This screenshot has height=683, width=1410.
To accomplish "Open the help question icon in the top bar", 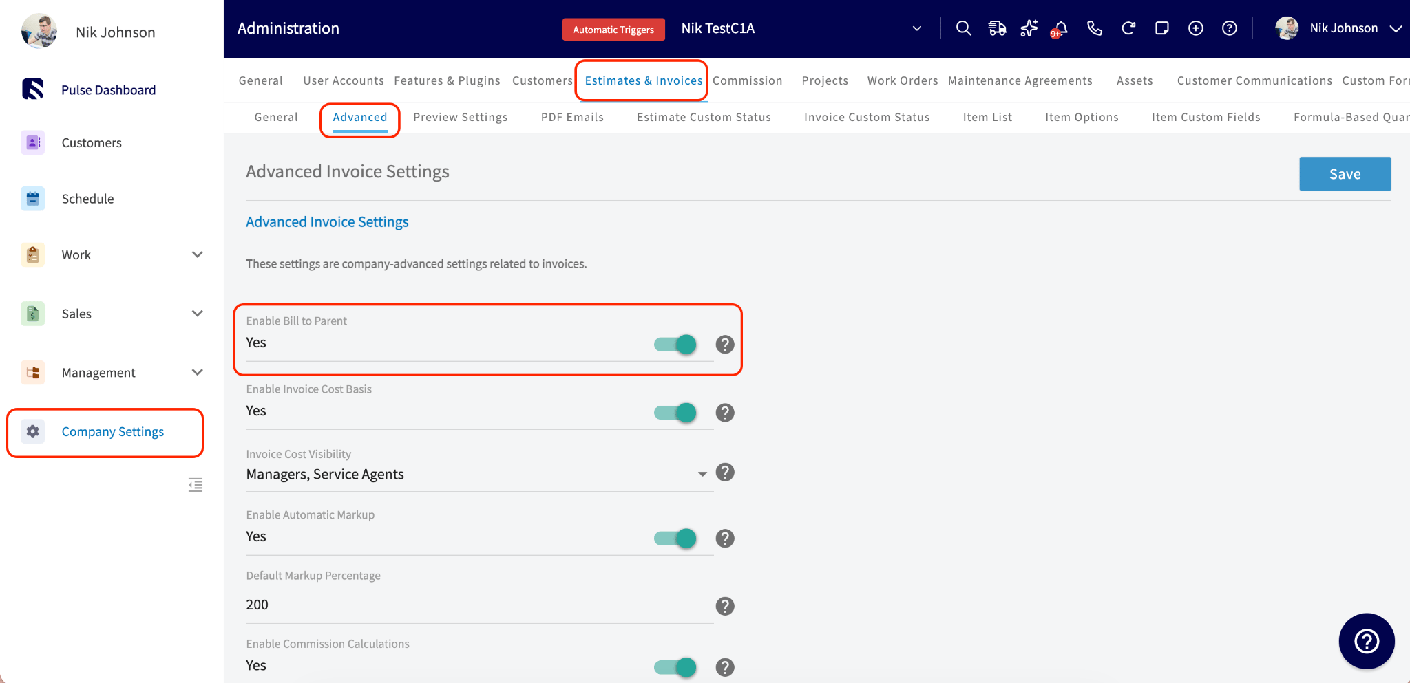I will 1230,28.
